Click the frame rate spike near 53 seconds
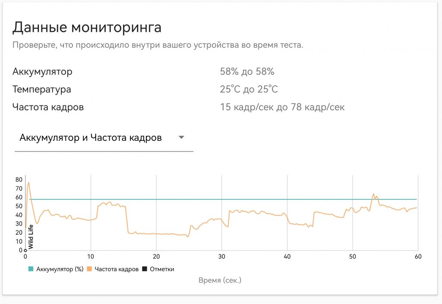This screenshot has height=304, width=442. pyautogui.click(x=373, y=194)
